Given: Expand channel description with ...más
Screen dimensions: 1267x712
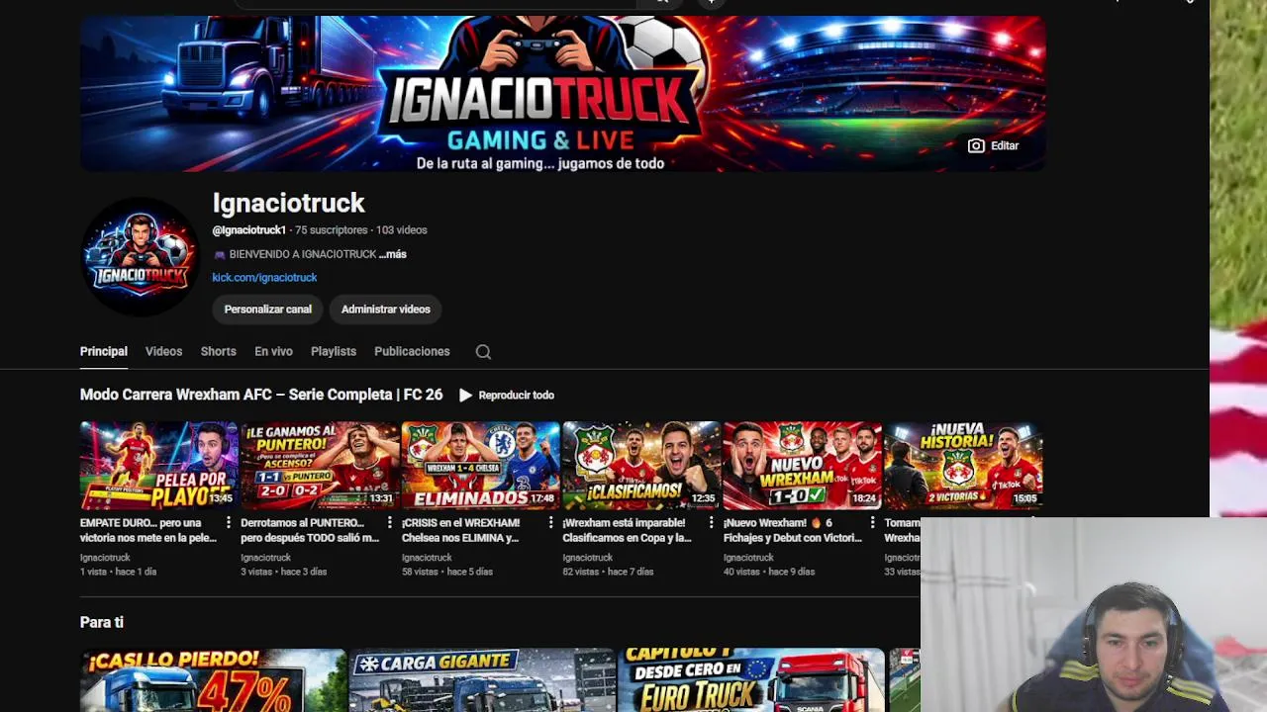Looking at the screenshot, I should click(x=393, y=254).
